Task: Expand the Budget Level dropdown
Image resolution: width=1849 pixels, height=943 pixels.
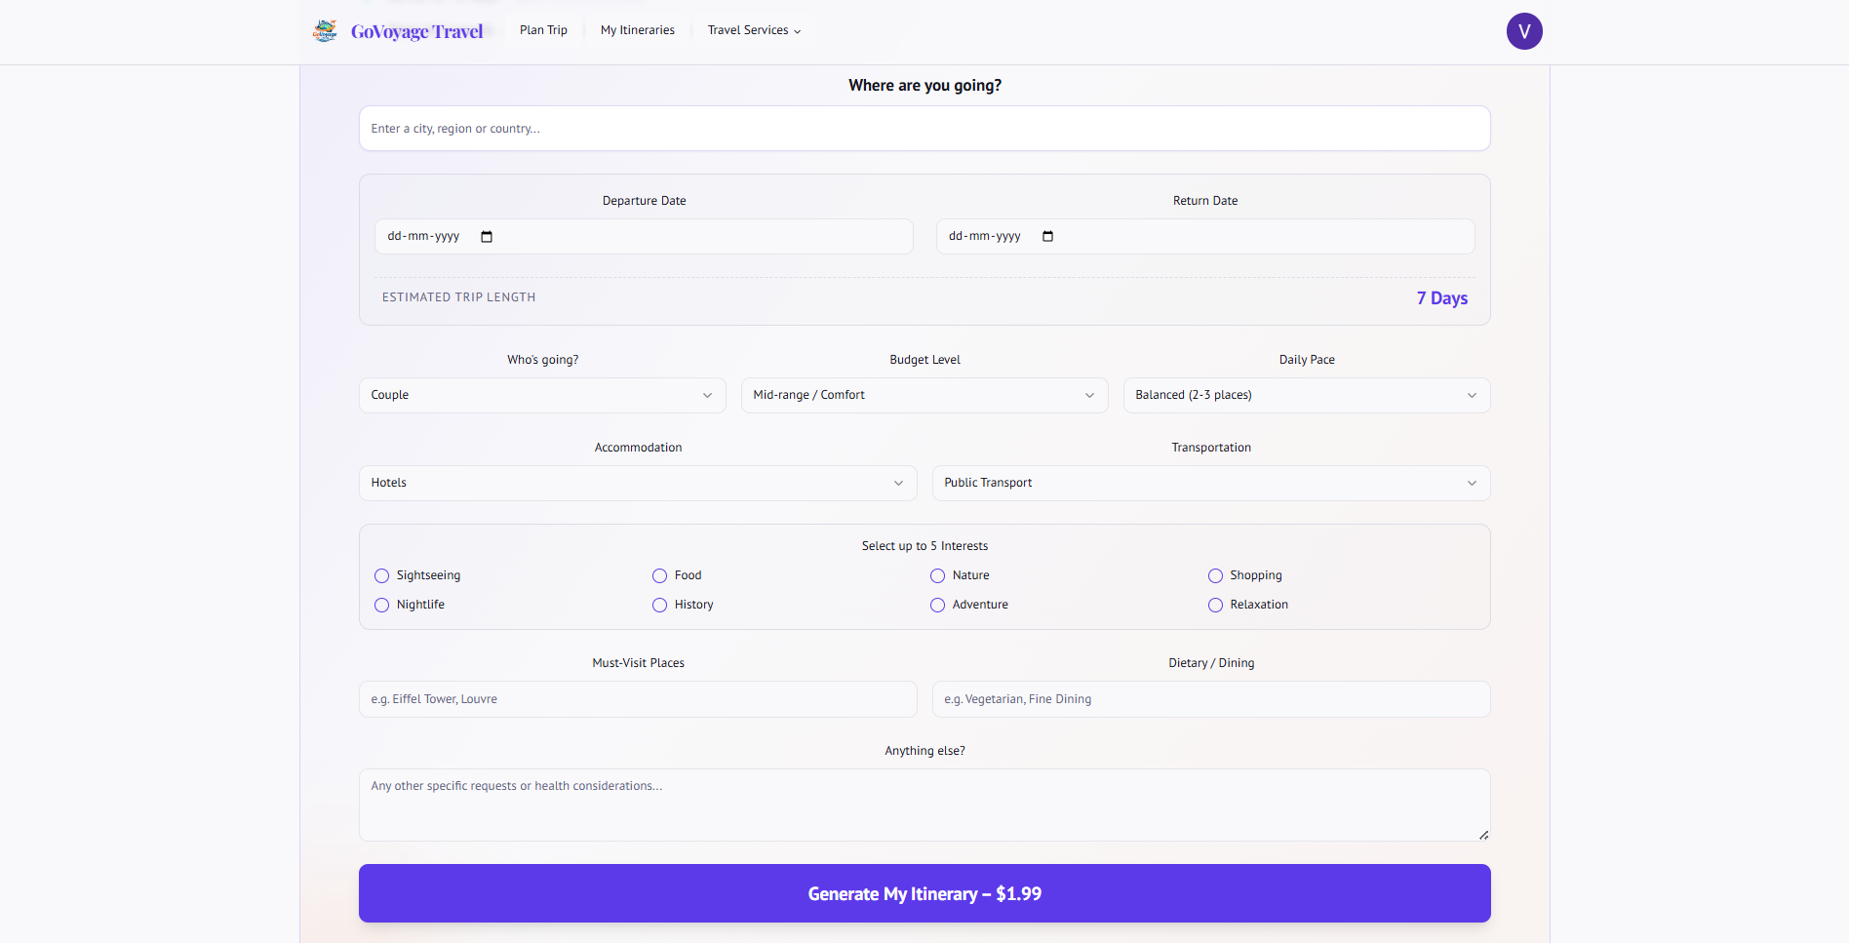Action: tap(924, 395)
